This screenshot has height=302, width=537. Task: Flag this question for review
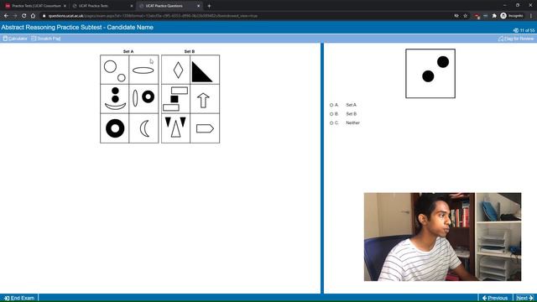[x=516, y=39]
